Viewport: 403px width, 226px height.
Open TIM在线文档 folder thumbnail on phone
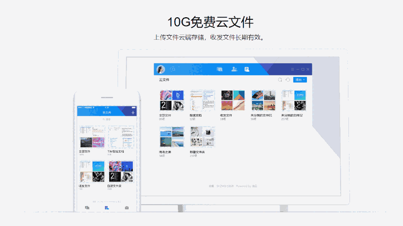click(121, 137)
